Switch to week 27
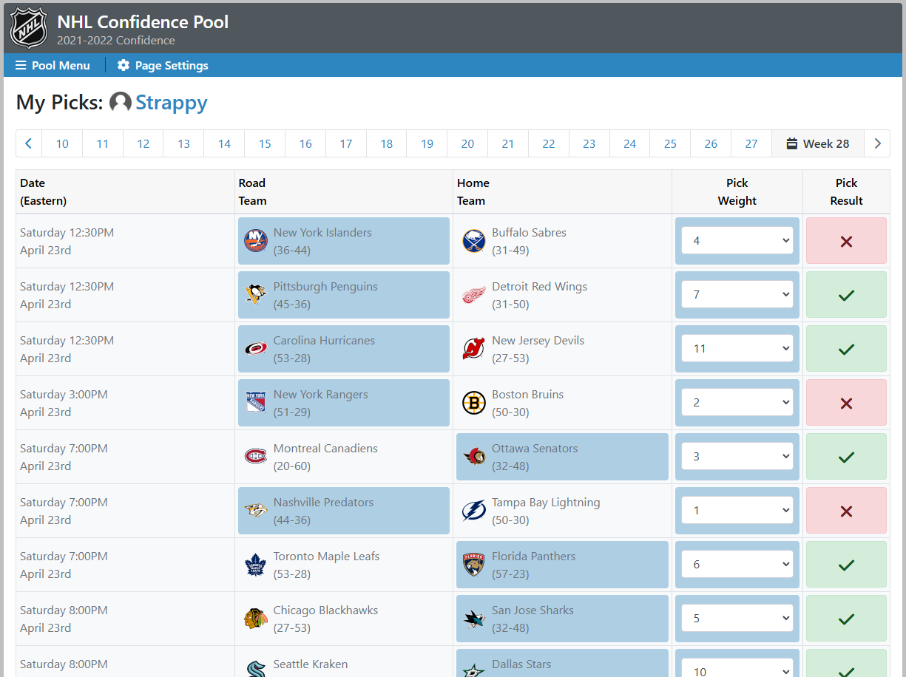The image size is (906, 677). coord(751,144)
